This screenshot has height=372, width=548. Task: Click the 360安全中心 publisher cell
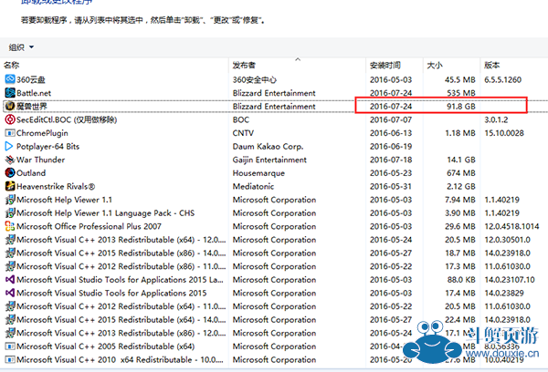(x=255, y=79)
